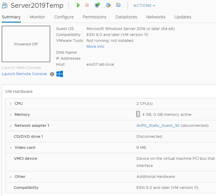
Task: Click the red Power Off stop icon
Action: point(87,5)
